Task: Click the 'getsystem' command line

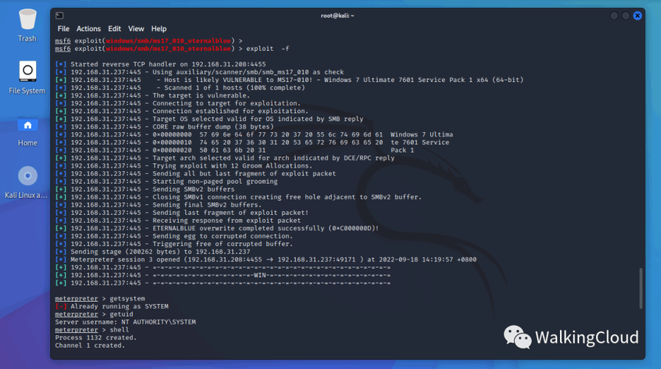Action: coord(100,299)
